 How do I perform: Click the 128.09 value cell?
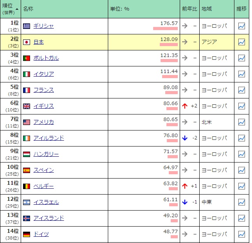coord(144,42)
